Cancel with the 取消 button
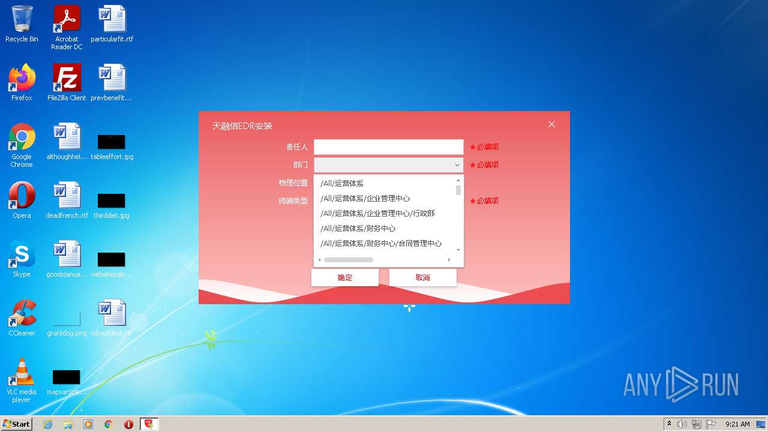This screenshot has width=768, height=432. pyautogui.click(x=423, y=278)
